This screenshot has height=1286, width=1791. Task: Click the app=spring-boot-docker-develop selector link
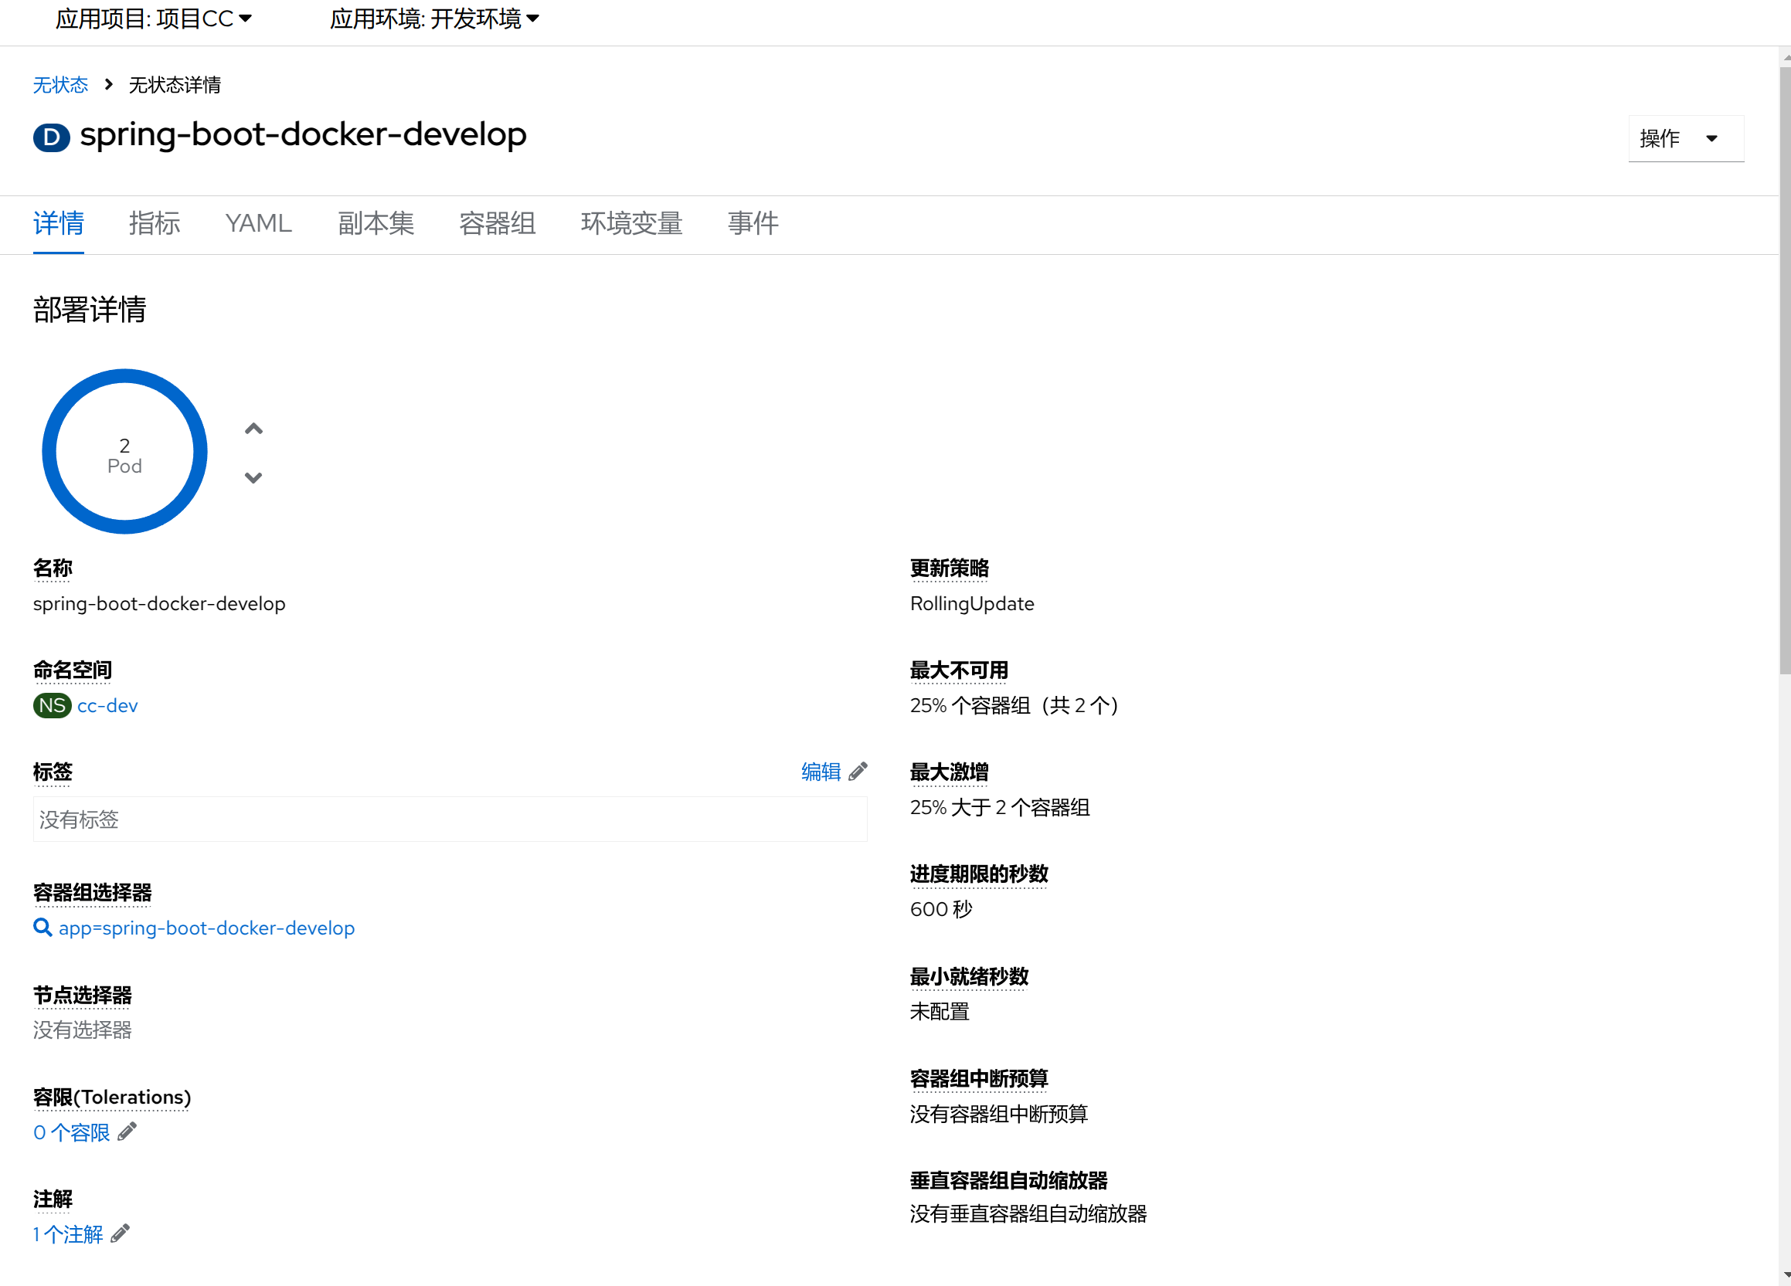pyautogui.click(x=207, y=928)
